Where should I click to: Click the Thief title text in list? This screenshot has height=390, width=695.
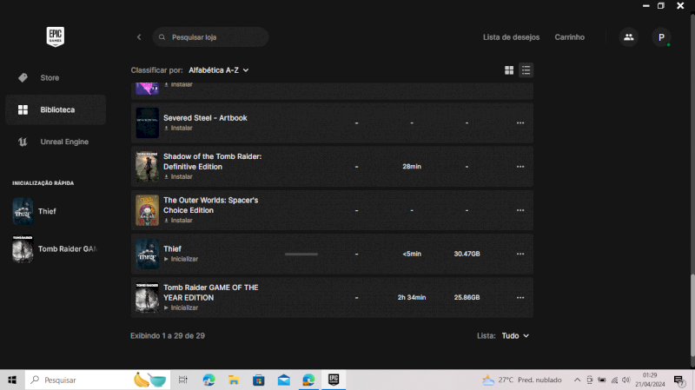coord(172,248)
